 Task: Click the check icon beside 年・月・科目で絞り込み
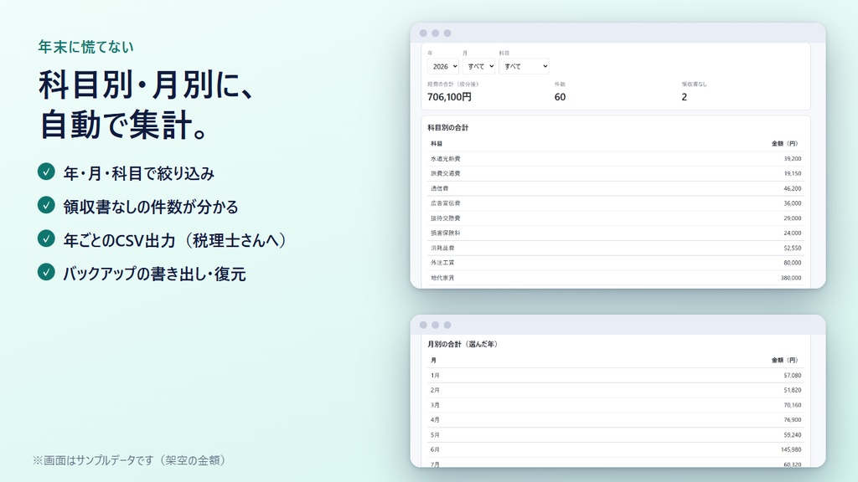click(47, 172)
